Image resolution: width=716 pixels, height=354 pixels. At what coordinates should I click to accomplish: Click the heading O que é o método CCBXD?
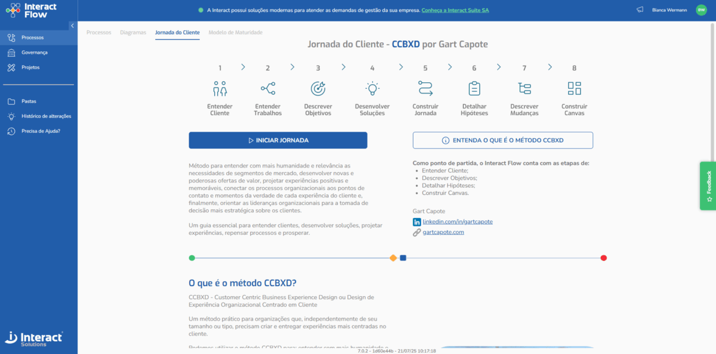[x=242, y=283]
